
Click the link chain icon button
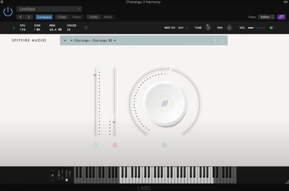tap(281, 17)
